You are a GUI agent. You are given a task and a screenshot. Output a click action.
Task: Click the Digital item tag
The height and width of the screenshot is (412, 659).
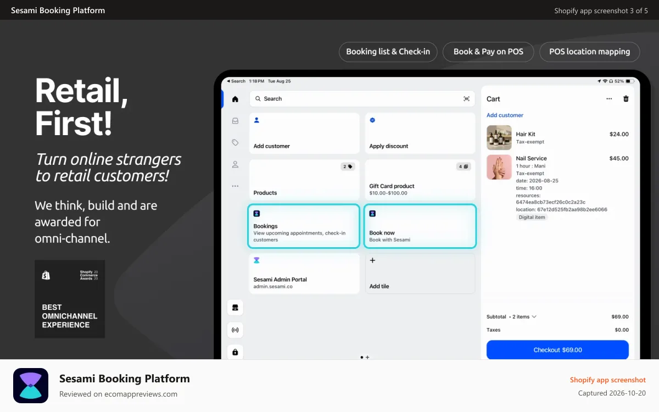532,218
